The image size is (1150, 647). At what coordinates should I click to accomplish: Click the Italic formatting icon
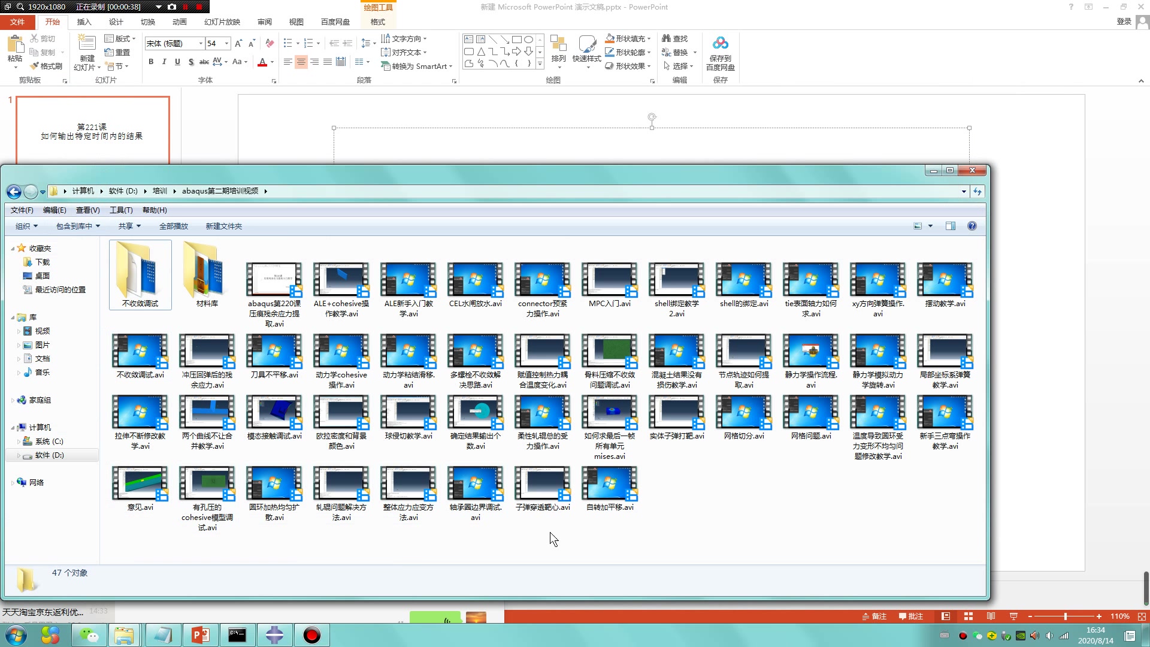tap(164, 62)
